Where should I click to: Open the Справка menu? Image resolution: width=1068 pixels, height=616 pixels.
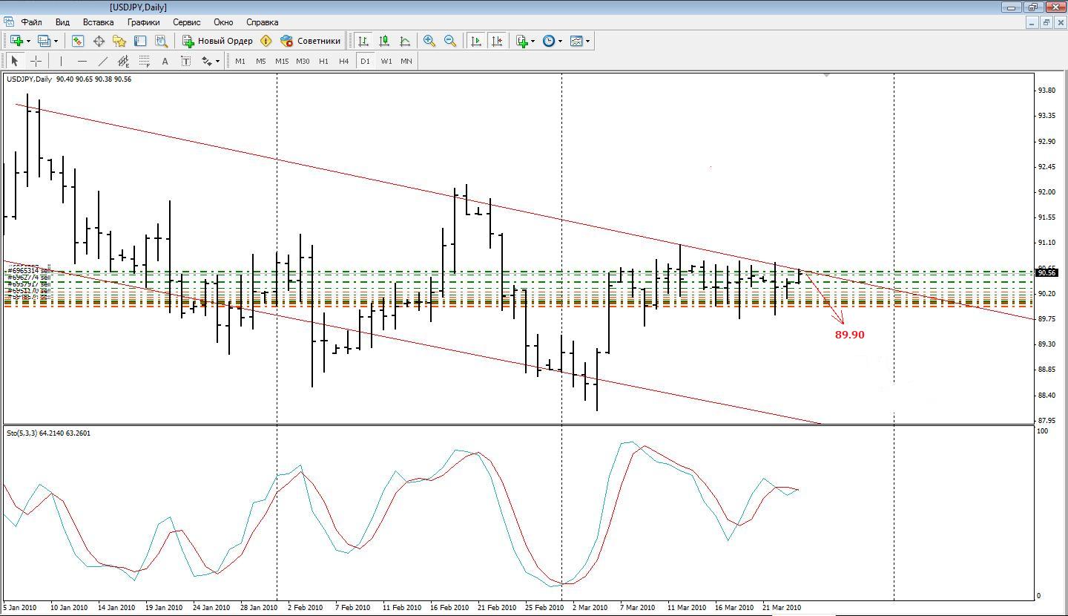point(262,22)
